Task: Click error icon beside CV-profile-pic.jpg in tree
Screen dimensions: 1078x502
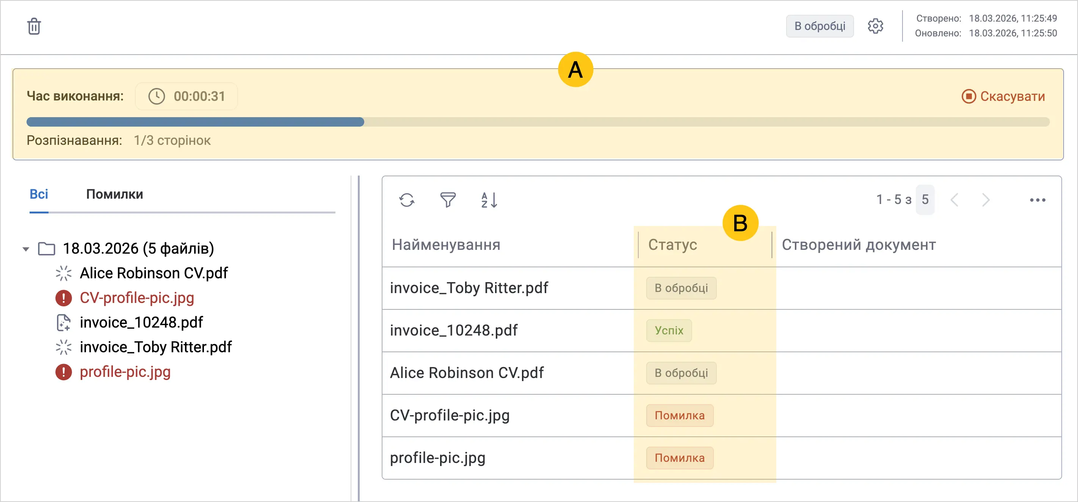Action: (64, 298)
